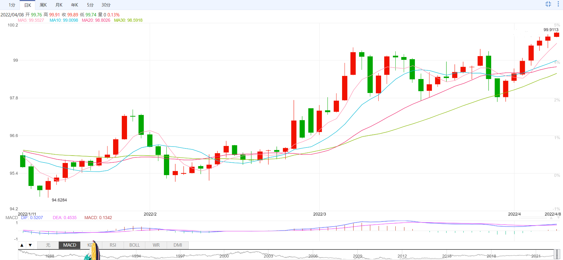Click the MA20: 98.8026 legend label

(96, 20)
